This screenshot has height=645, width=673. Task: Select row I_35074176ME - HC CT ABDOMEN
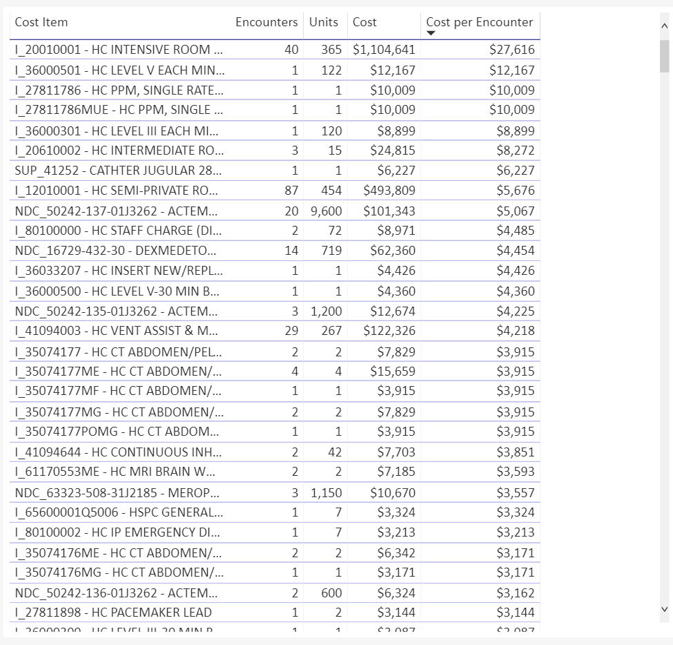275,552
